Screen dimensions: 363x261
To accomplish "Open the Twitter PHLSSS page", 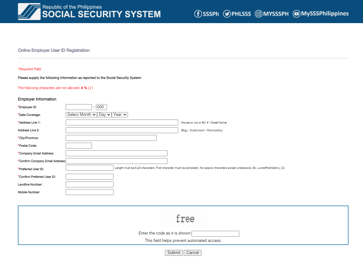I will tap(237, 14).
